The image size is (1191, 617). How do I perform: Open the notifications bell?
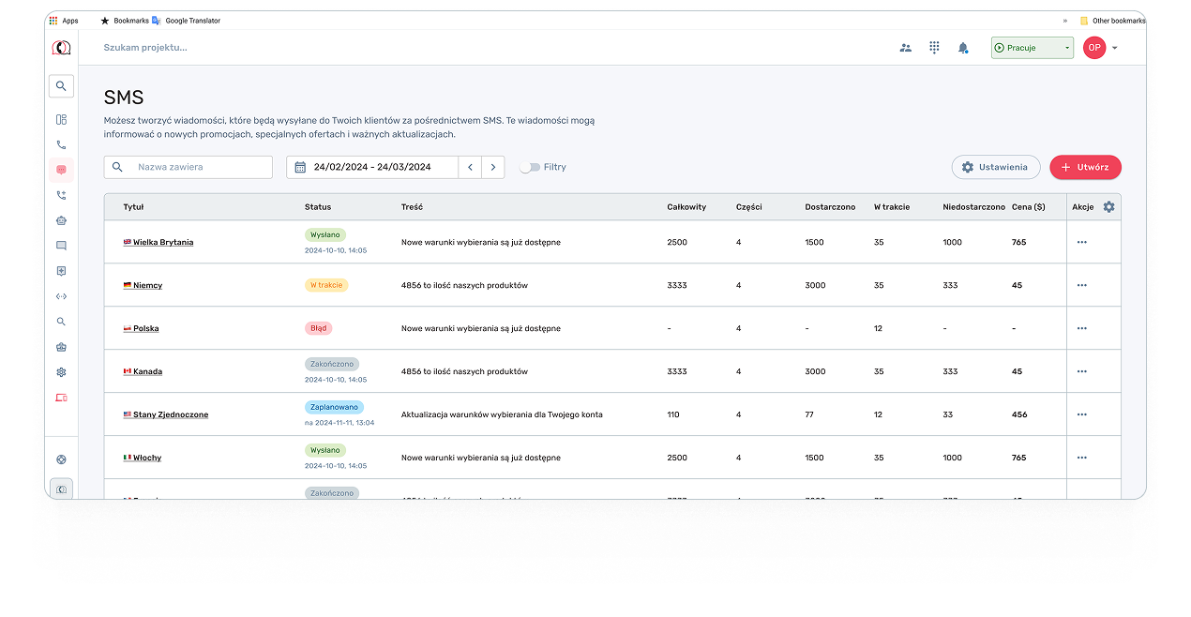point(962,48)
